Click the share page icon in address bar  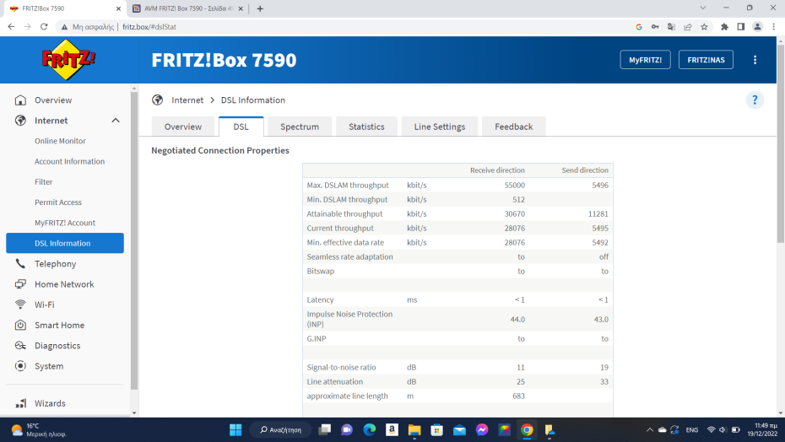coord(688,27)
